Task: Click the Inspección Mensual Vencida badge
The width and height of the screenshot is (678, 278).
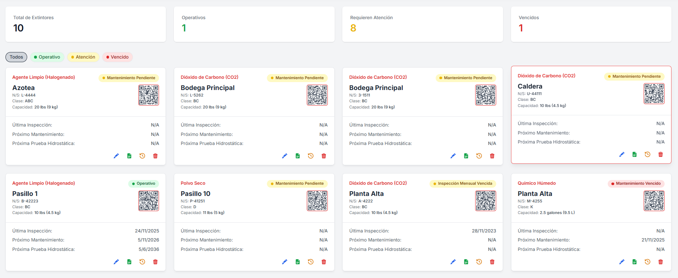Action: pyautogui.click(x=463, y=184)
